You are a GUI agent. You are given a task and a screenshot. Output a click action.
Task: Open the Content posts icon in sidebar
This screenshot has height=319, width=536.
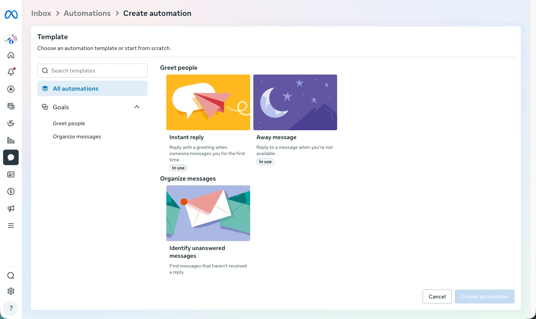click(x=10, y=106)
